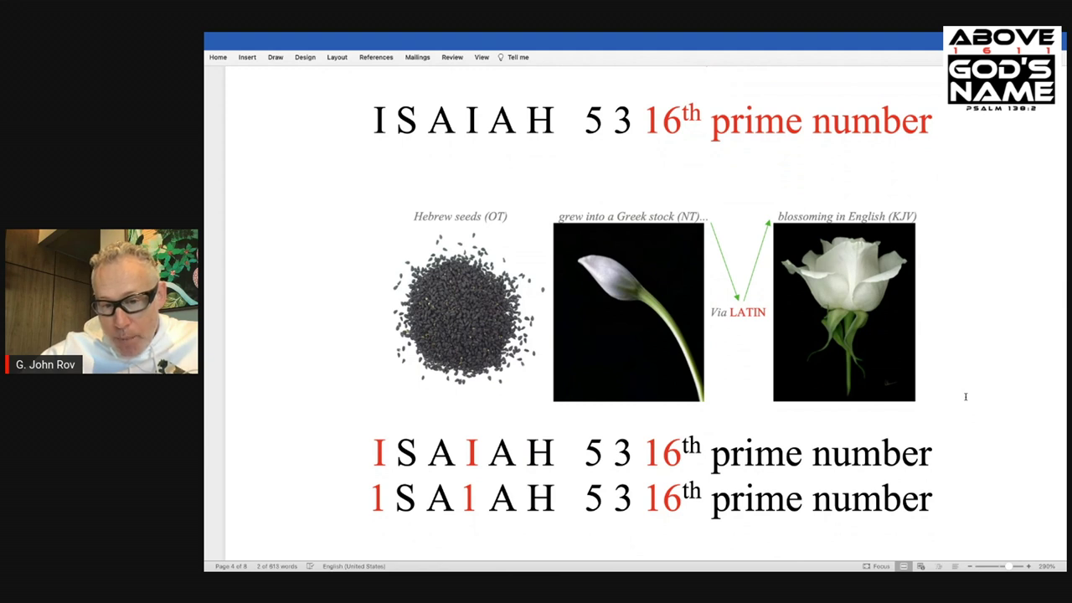Select the Draw ribbon tab

(276, 58)
